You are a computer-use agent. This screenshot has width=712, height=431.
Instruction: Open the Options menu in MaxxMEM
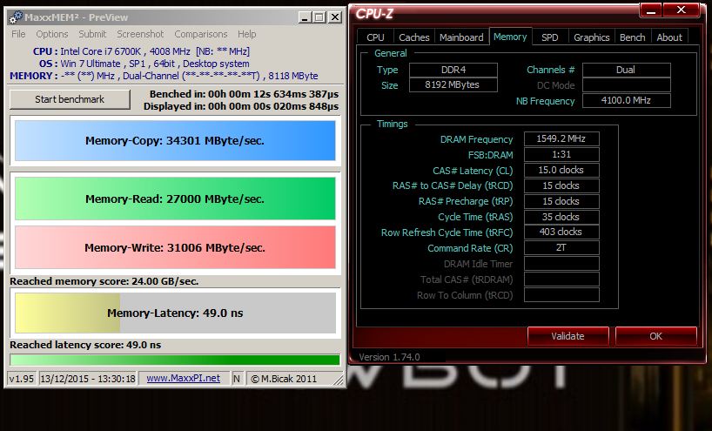52,34
